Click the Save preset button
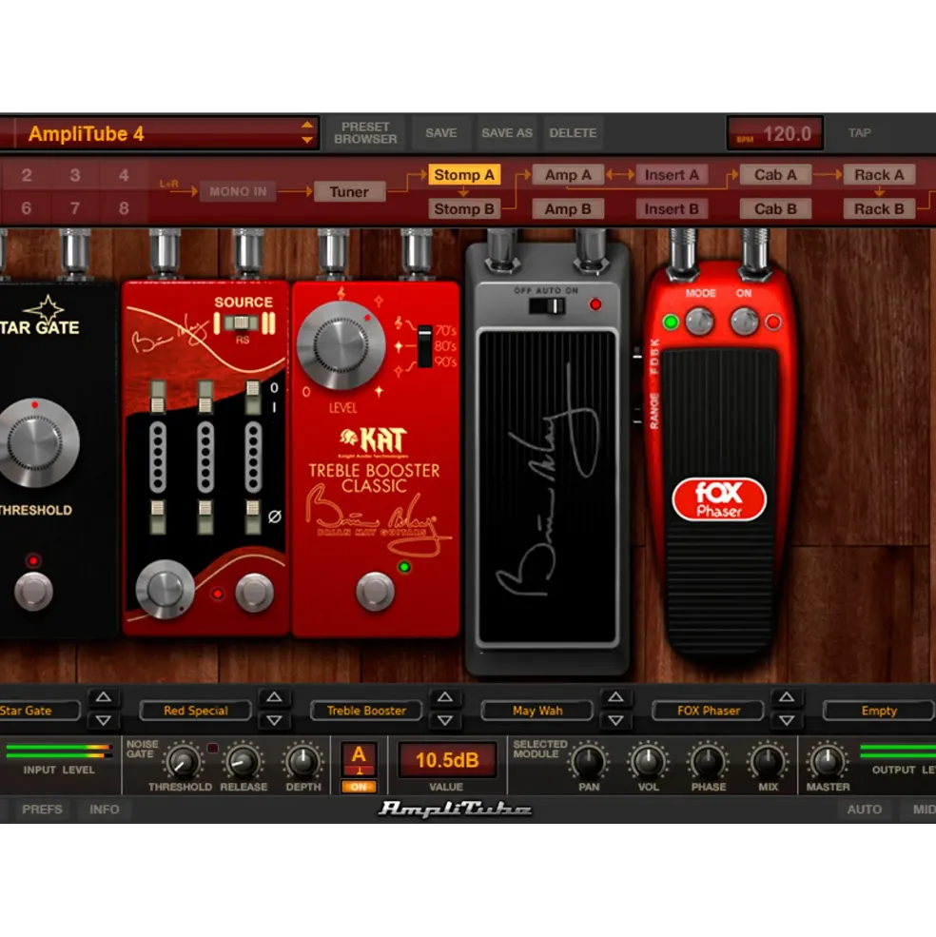The width and height of the screenshot is (936, 937). pyautogui.click(x=441, y=132)
